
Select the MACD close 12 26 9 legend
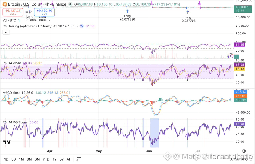click(18, 93)
